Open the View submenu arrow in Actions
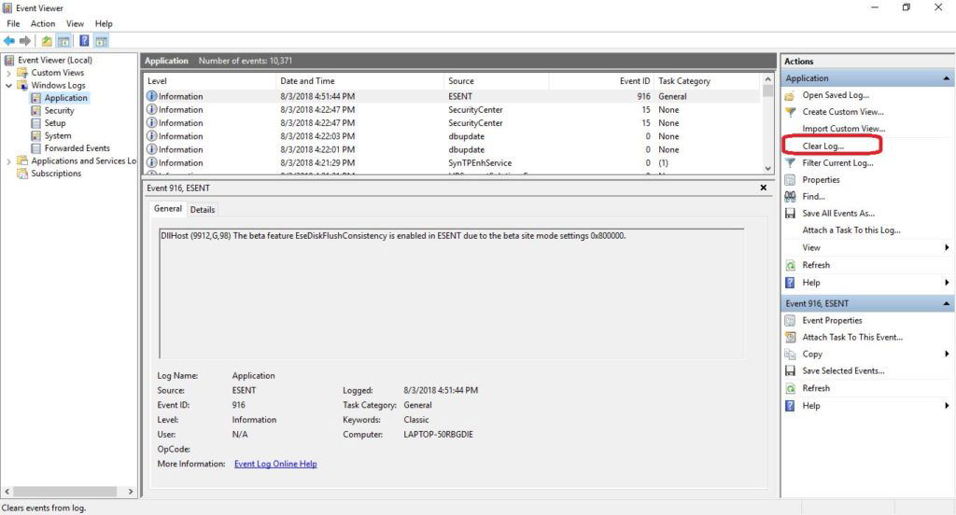The height and width of the screenshot is (515, 956). tap(947, 247)
